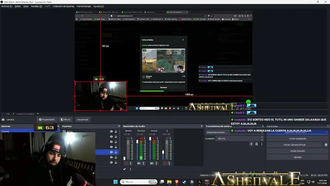Viewport: 330px width, 186px height.
Task: Open the Colección de Escenas menu
Action: pyautogui.click(x=63, y=6)
